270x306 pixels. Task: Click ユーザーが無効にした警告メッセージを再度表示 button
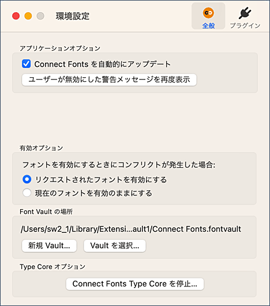(x=109, y=80)
